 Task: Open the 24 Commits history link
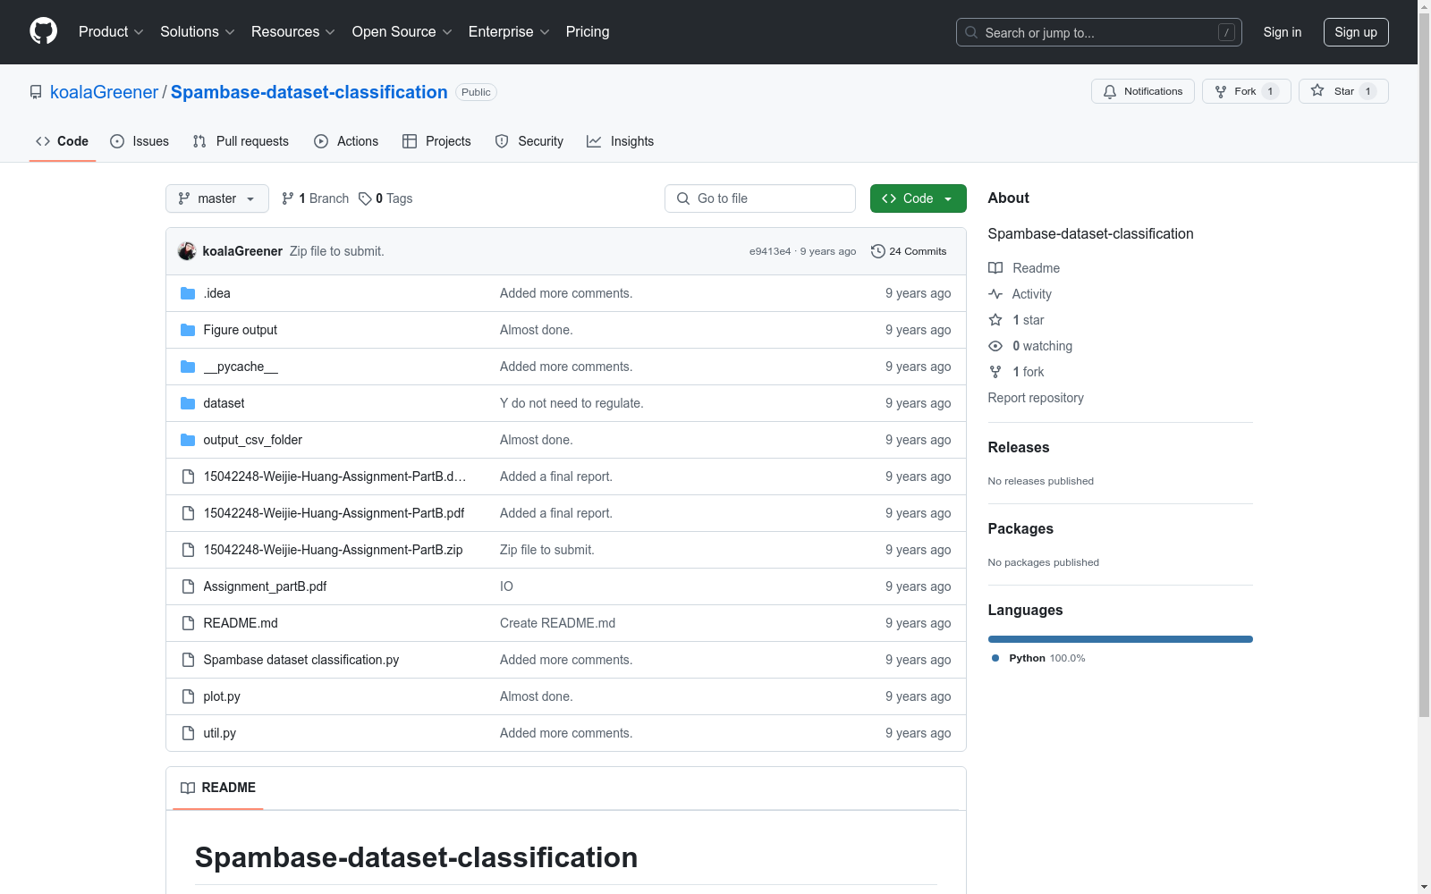coord(909,251)
